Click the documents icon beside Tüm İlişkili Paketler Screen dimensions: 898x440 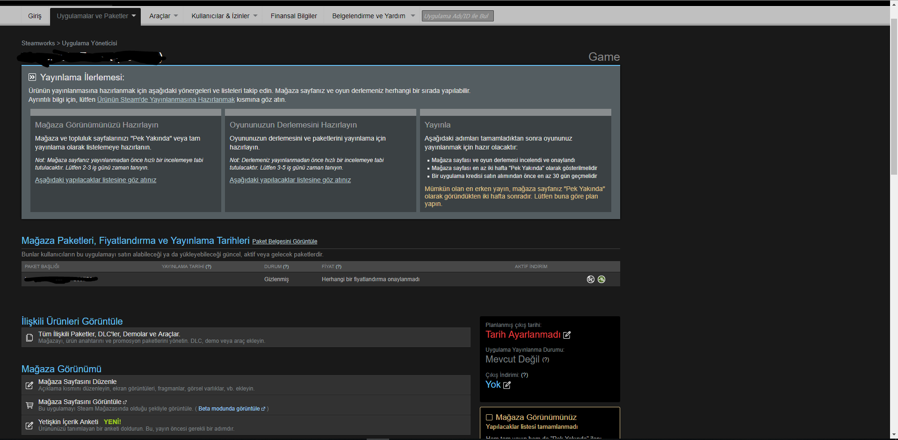point(29,337)
